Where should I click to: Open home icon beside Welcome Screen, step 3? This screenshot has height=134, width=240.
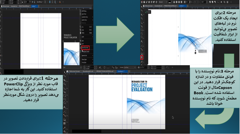[x=67, y=71]
